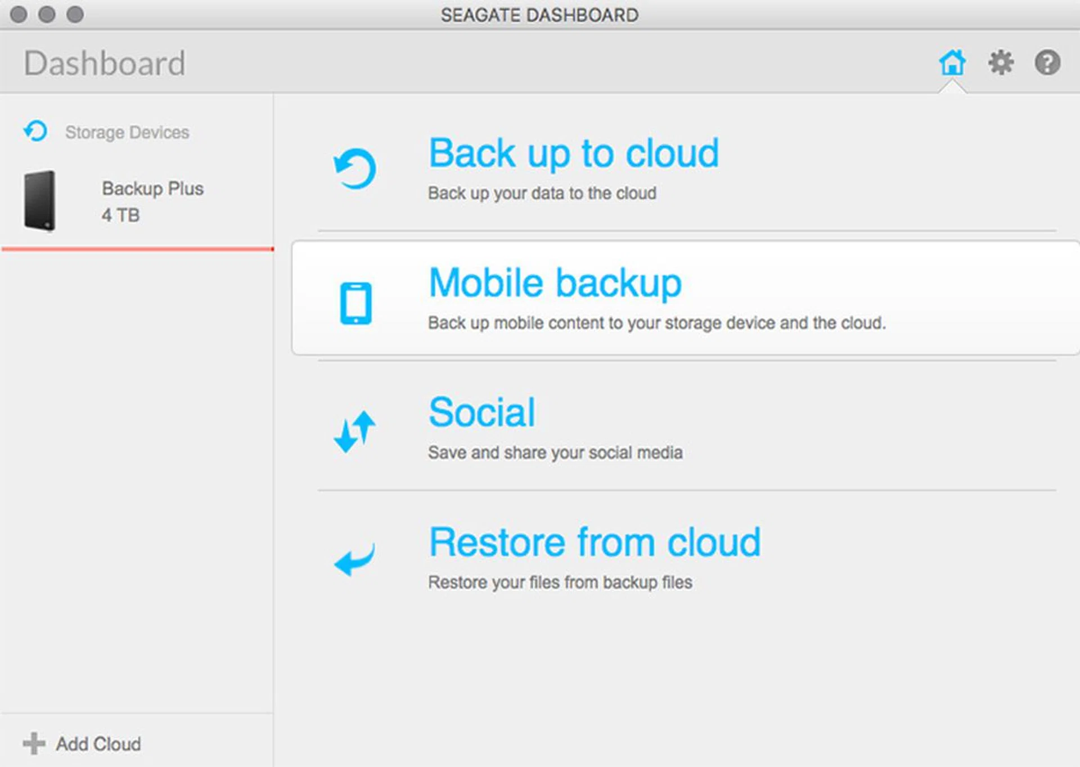
Task: Click the Backup Plus drive thumbnail
Action: coord(40,201)
